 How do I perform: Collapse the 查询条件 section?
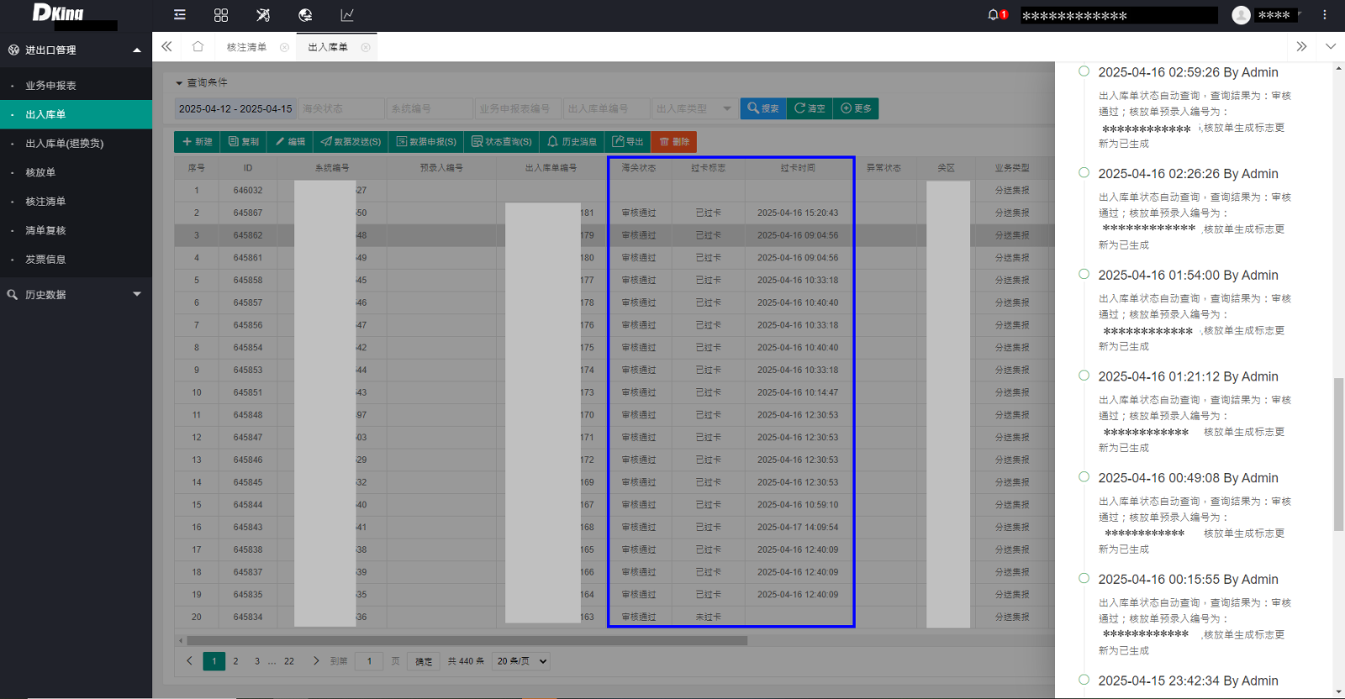tap(179, 83)
